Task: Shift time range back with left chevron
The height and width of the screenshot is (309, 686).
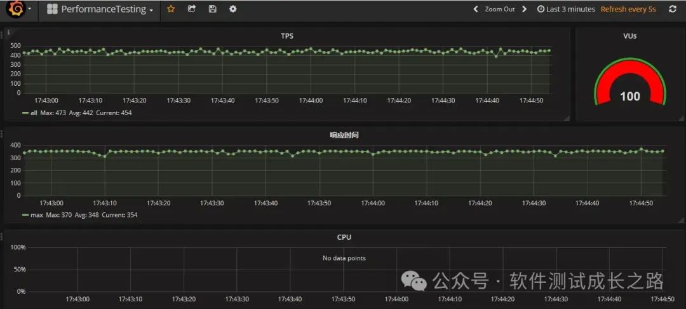Action: tap(476, 9)
